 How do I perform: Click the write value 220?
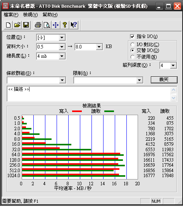click(151, 118)
